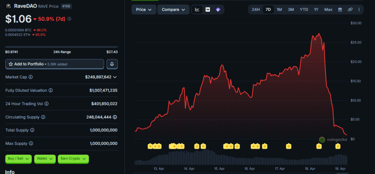This screenshot has height=174, width=375.
Task: Expand the Market Cap value chevron
Action: 115,77
